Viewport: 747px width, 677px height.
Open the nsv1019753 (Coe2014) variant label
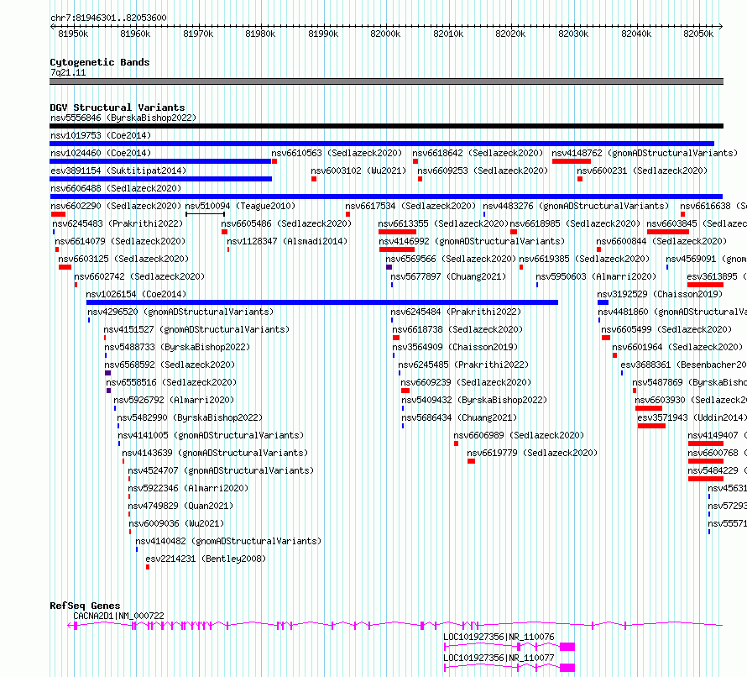(x=101, y=135)
